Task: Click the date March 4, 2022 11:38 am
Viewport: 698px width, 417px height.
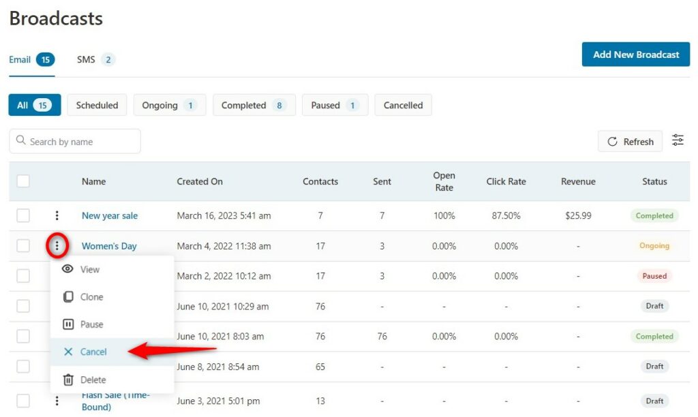Action: [224, 246]
